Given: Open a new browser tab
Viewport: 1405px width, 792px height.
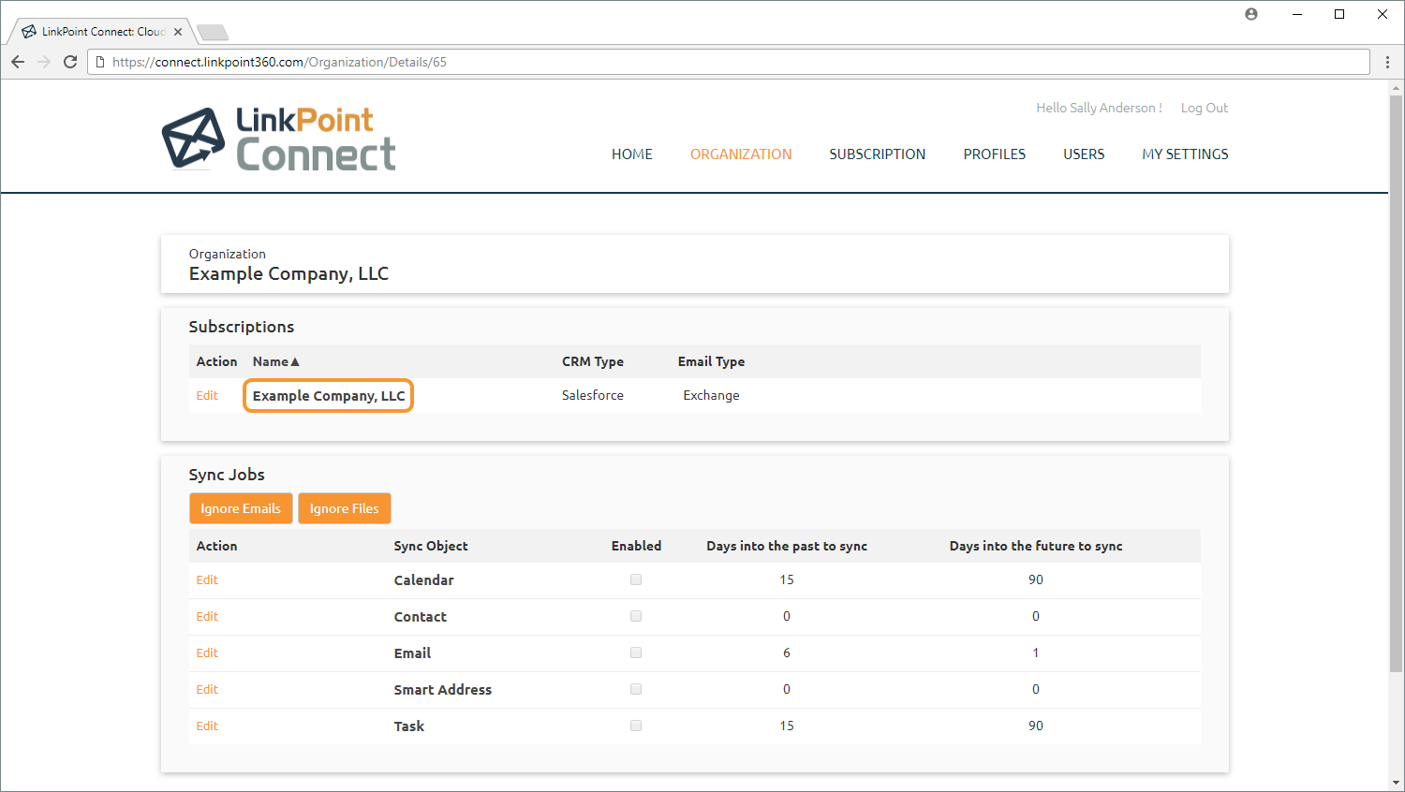Looking at the screenshot, I should [x=213, y=33].
